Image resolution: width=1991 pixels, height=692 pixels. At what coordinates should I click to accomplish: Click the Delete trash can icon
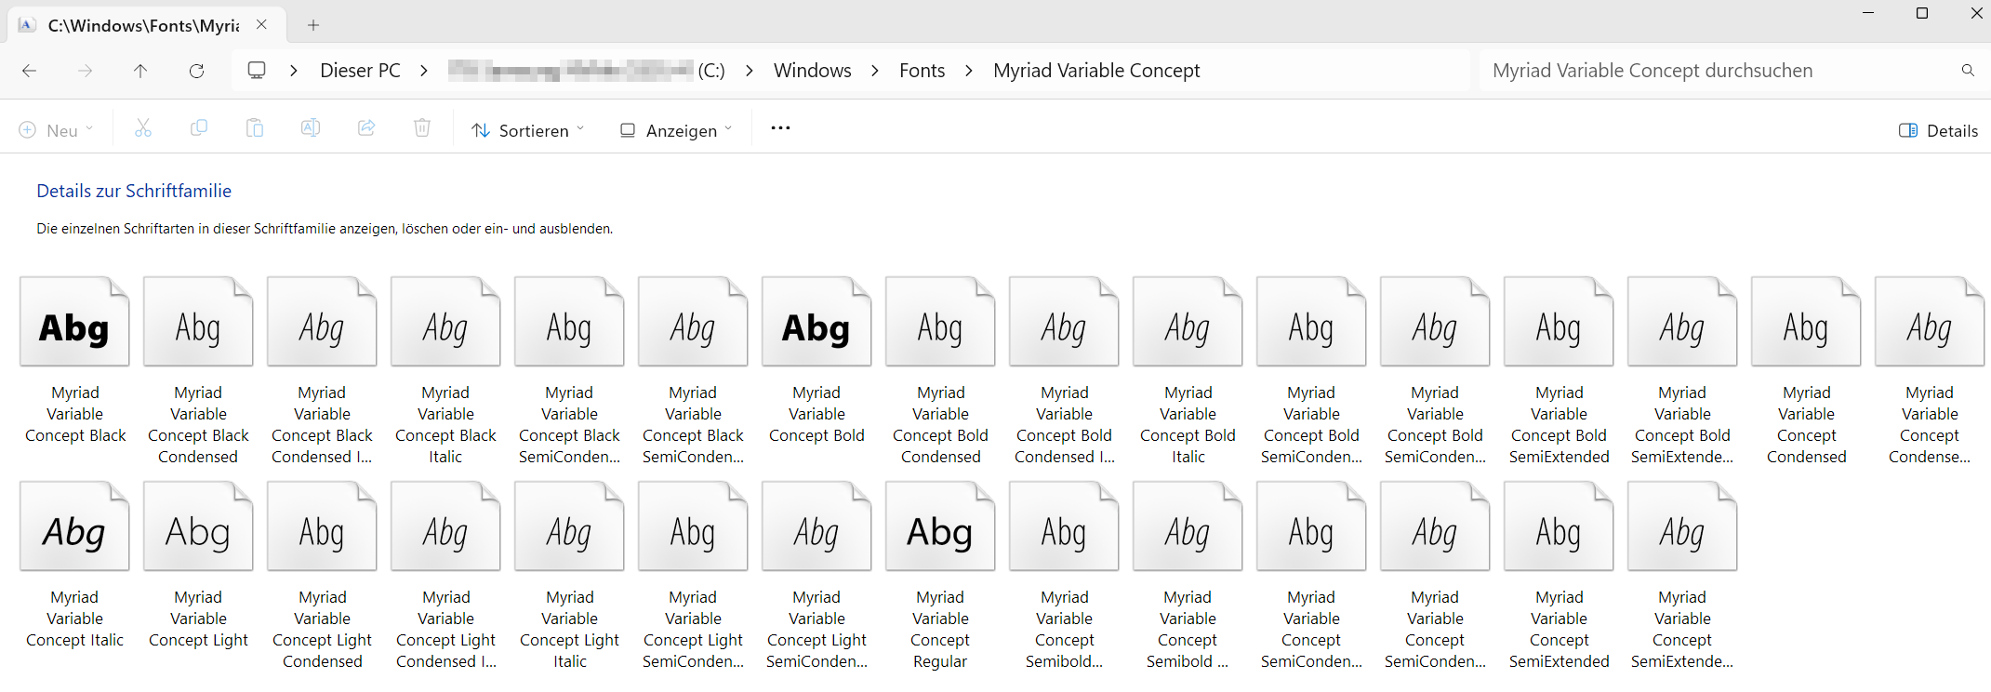click(422, 129)
